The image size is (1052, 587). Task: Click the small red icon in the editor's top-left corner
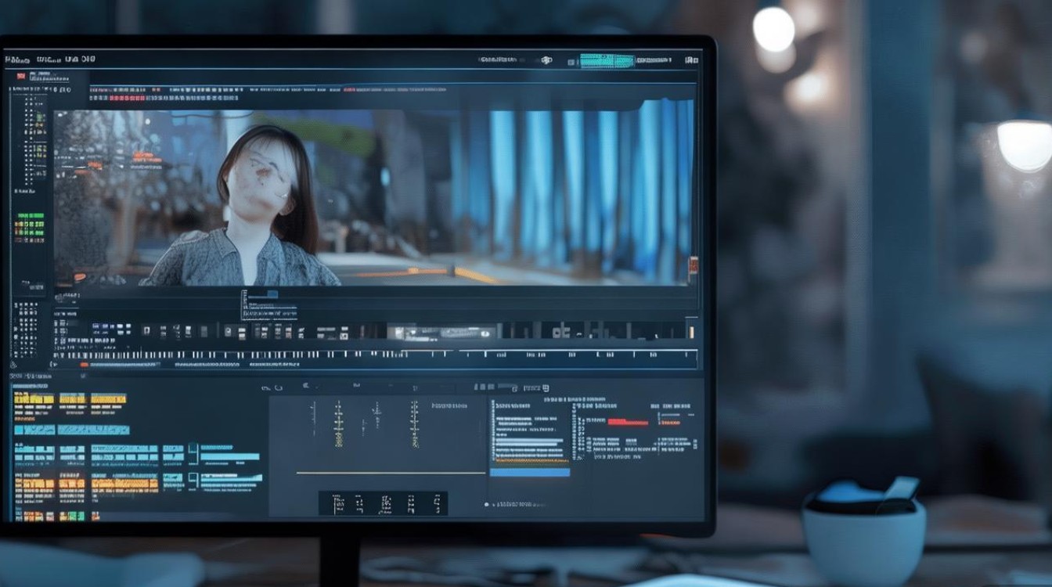click(x=21, y=77)
